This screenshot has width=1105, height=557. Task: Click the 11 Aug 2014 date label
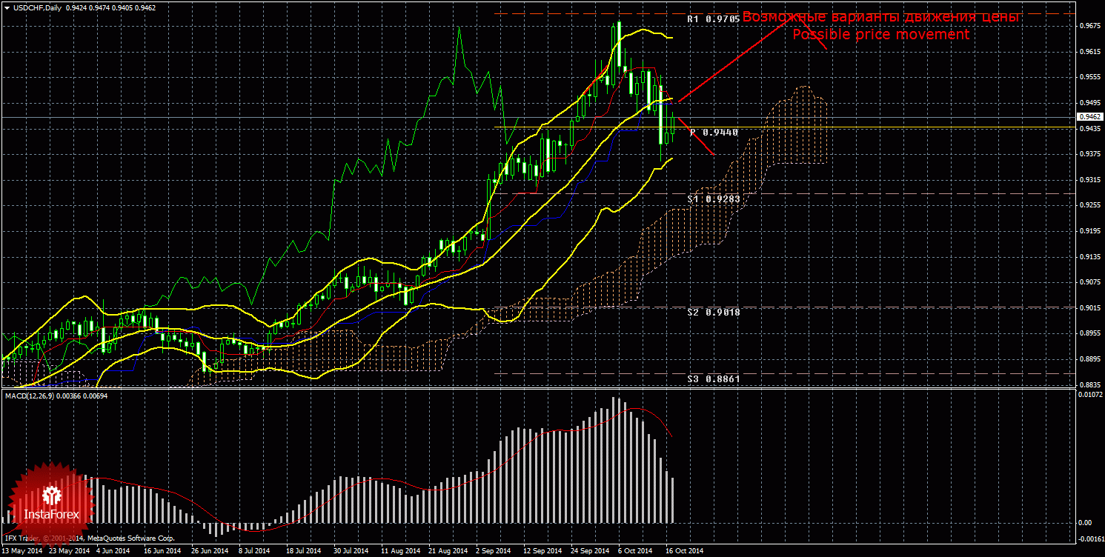click(400, 551)
